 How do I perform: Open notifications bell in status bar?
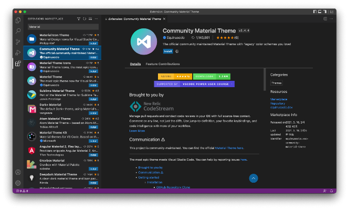point(331,191)
